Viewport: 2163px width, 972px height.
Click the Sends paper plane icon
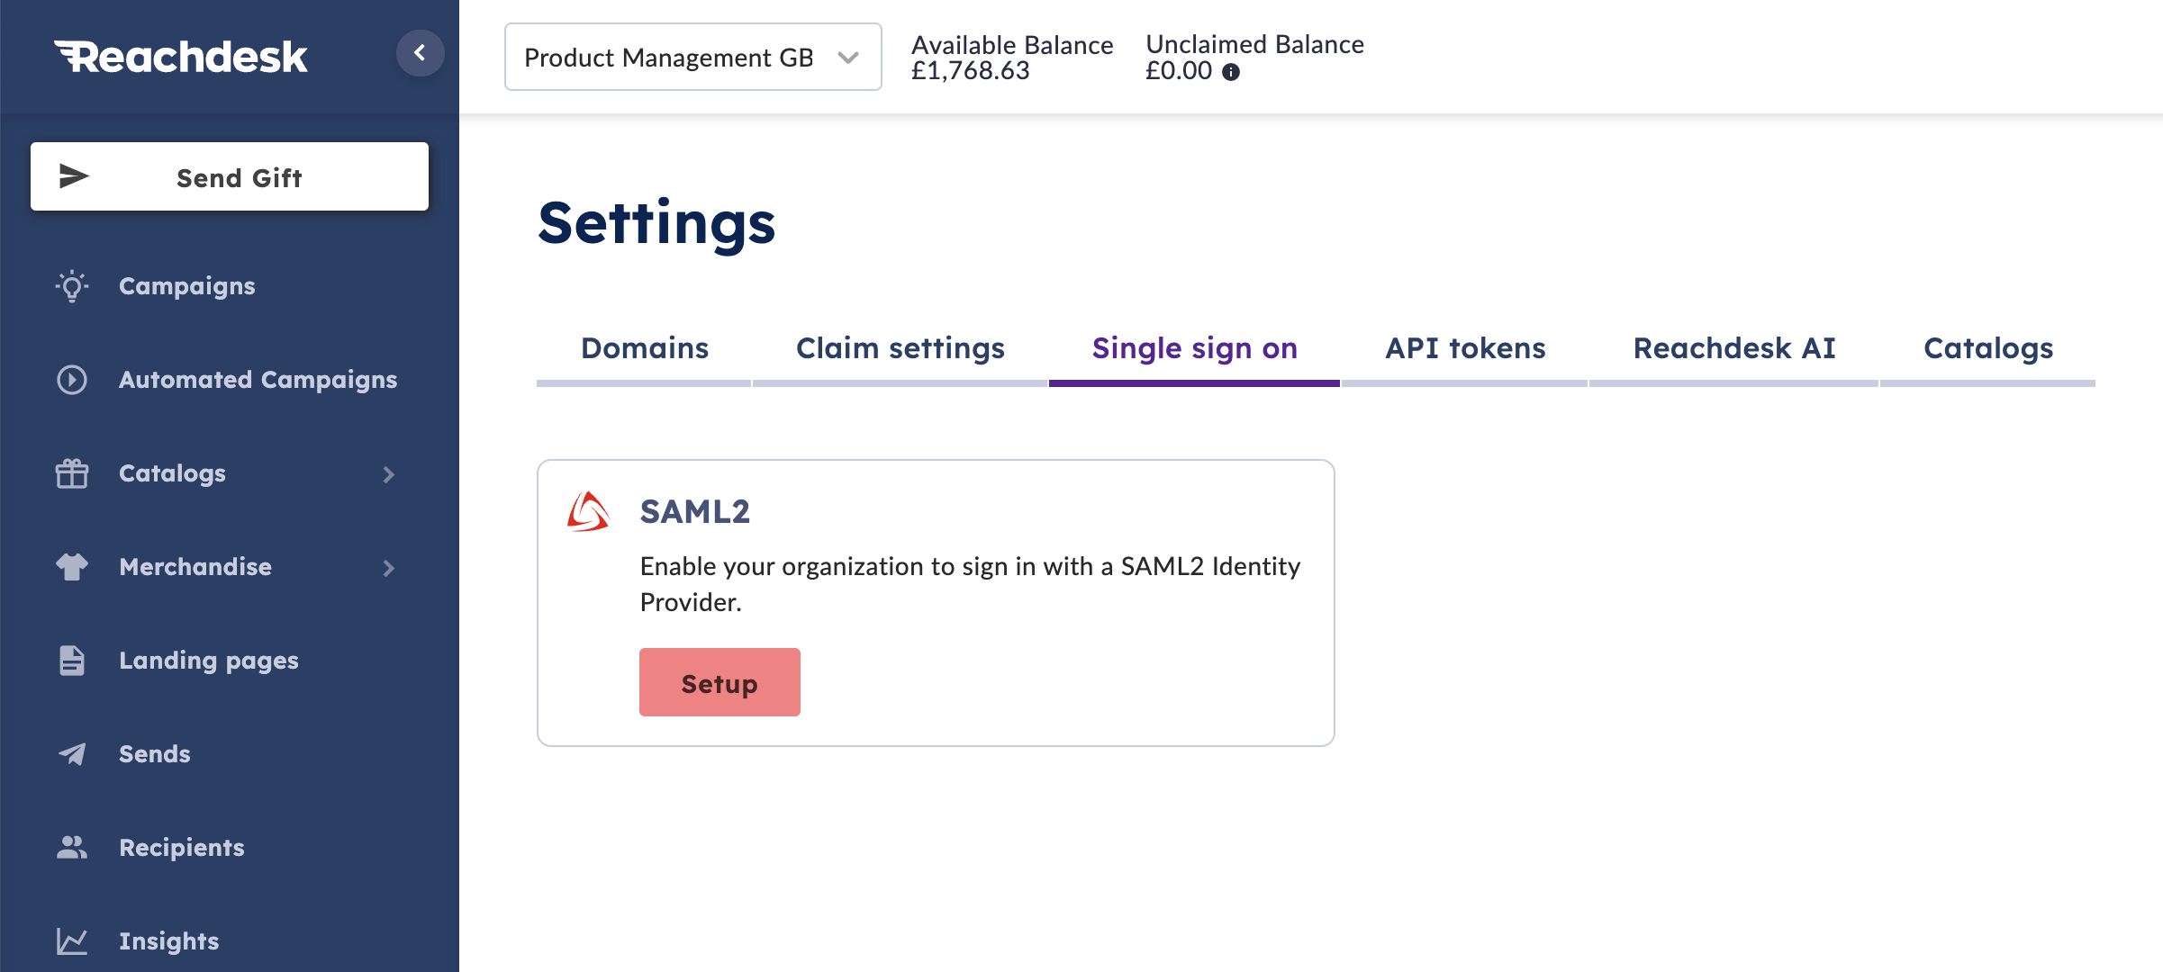pyautogui.click(x=72, y=754)
